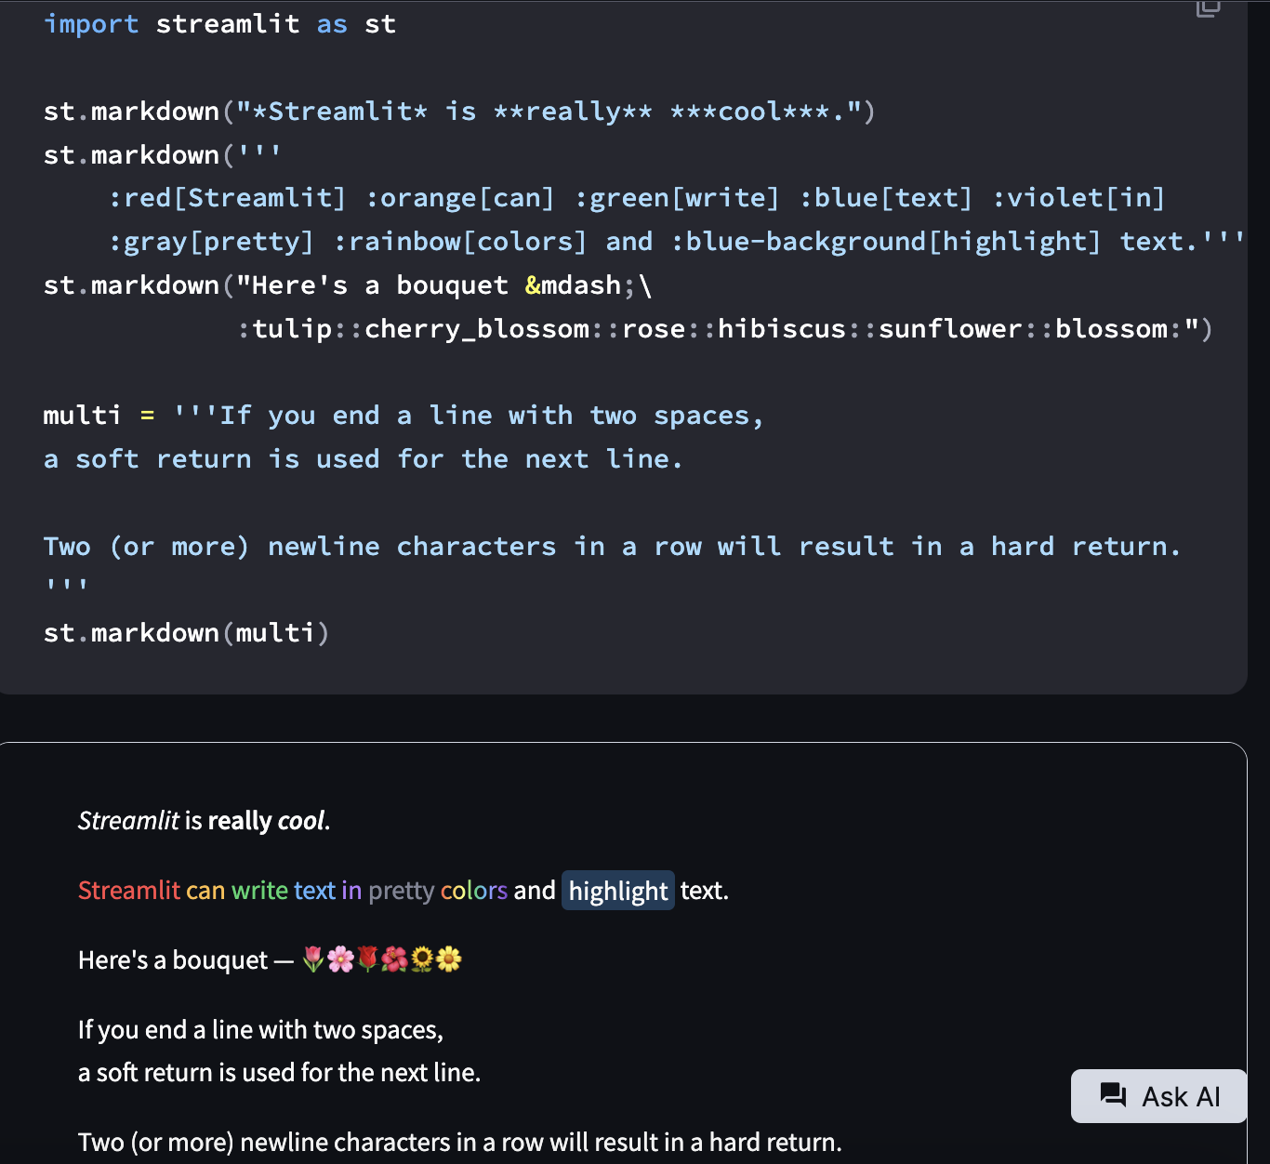Click the tulip emoji in the rendered bouquet
The image size is (1270, 1164).
coord(313,959)
